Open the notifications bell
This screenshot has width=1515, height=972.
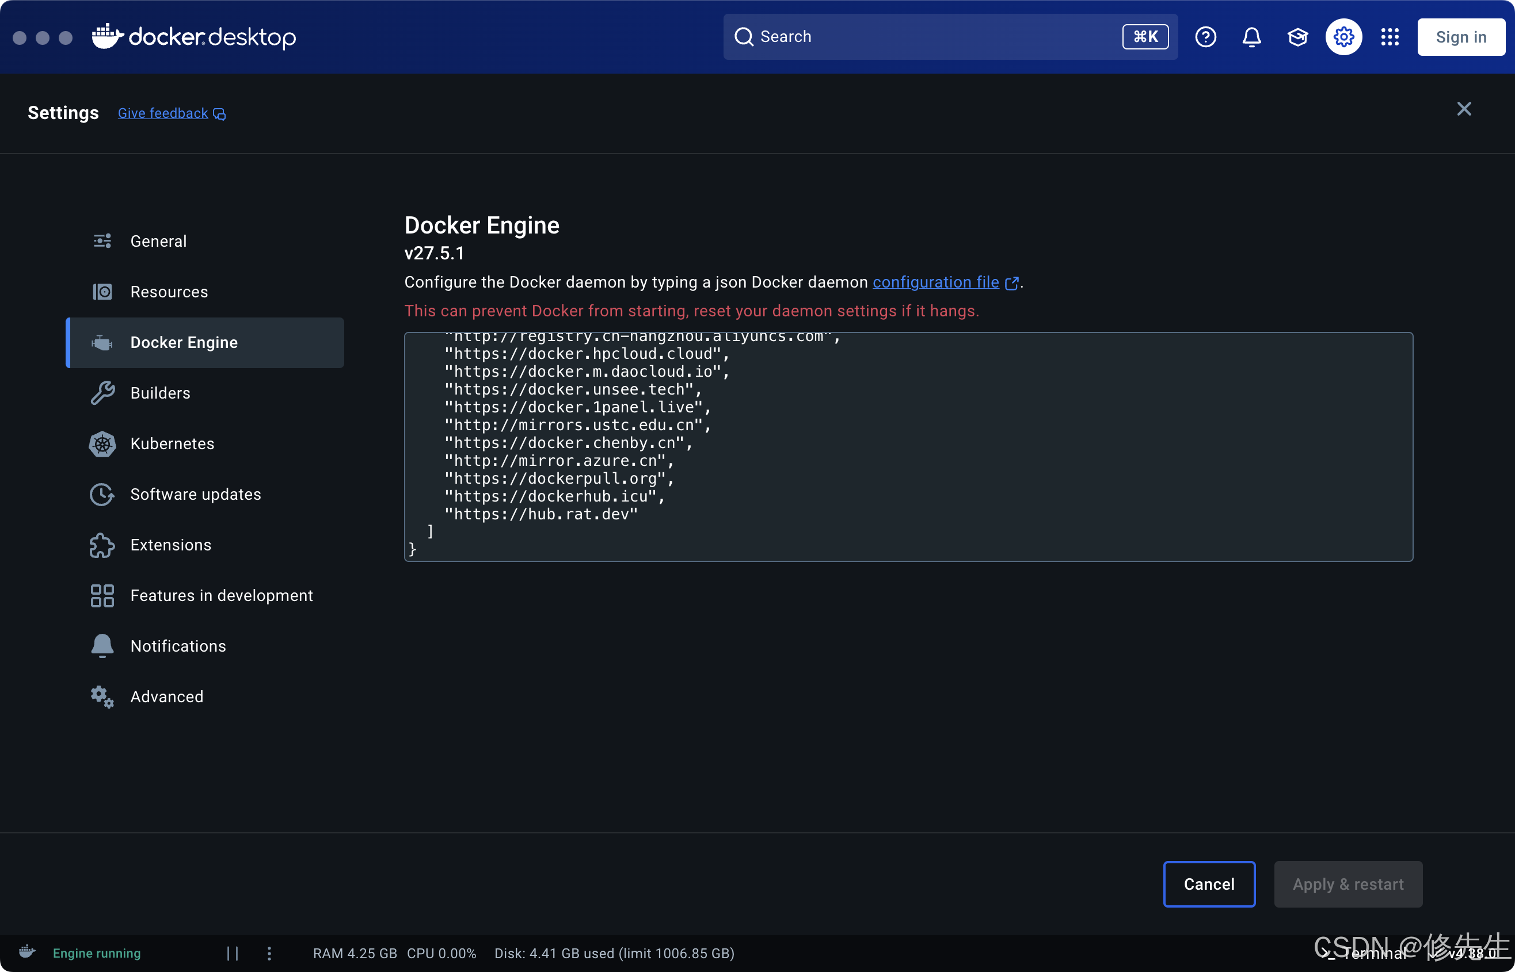point(1251,37)
